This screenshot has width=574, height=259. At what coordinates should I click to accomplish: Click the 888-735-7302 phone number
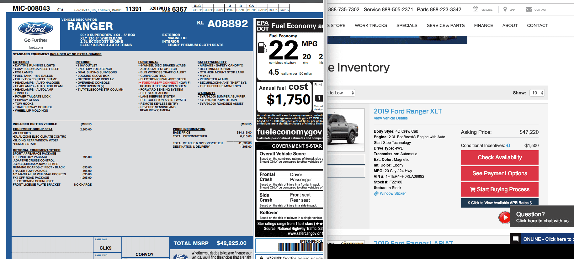pos(344,10)
